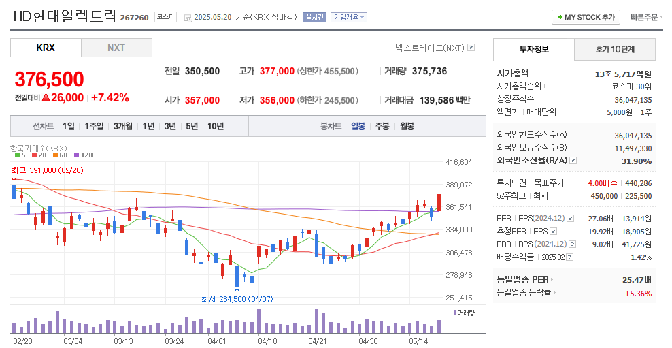The height and width of the screenshot is (348, 672).
Task: Click the 전일 value 350,500
Action: (x=202, y=72)
